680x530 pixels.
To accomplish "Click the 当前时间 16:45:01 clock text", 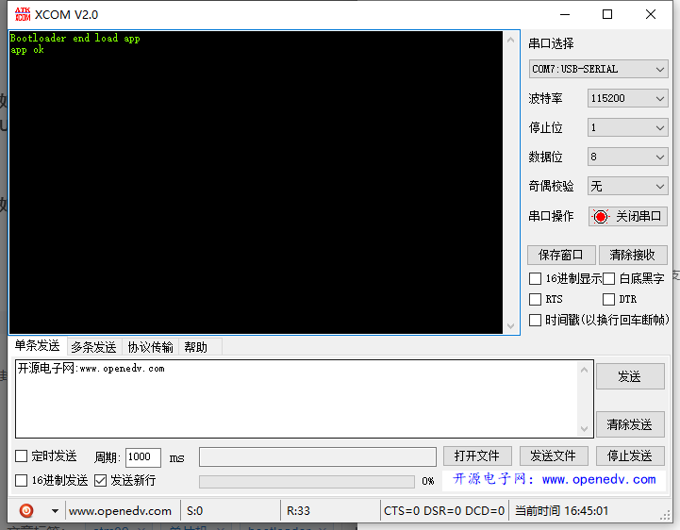I will [x=561, y=511].
